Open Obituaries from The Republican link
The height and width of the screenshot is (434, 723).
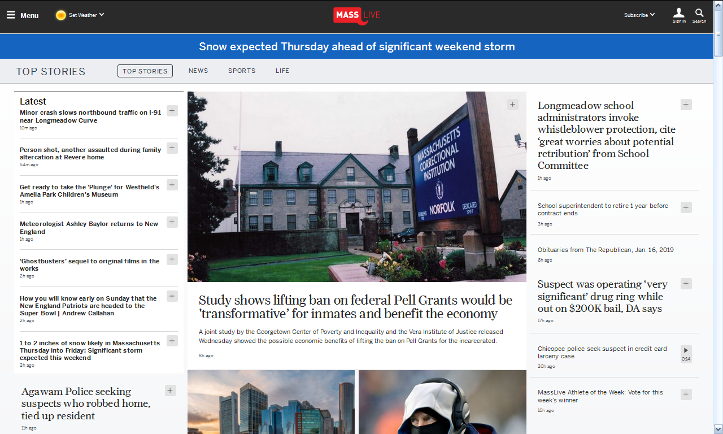tap(606, 250)
